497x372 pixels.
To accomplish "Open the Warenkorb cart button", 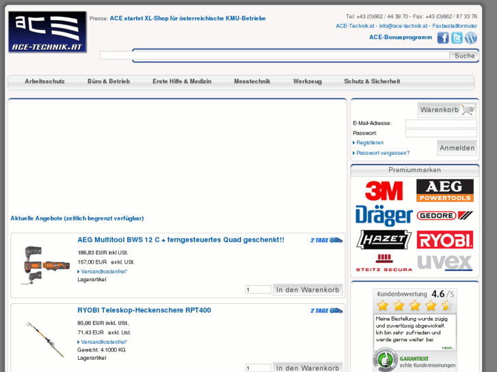I will 447,110.
